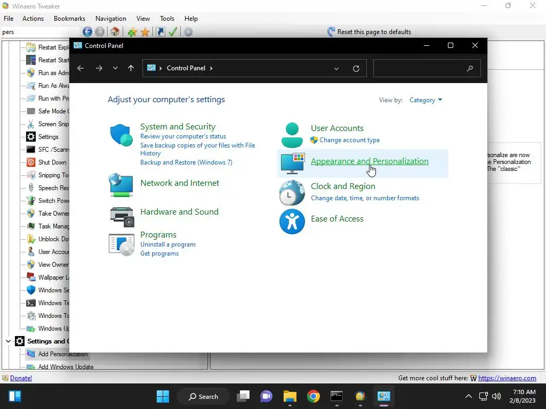
Task: Click the up one level arrow
Action: pyautogui.click(x=131, y=68)
